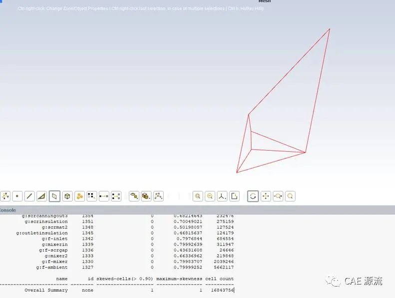Click the g:f-mixer row name
This screenshot has height=298, width=395.
(54, 262)
